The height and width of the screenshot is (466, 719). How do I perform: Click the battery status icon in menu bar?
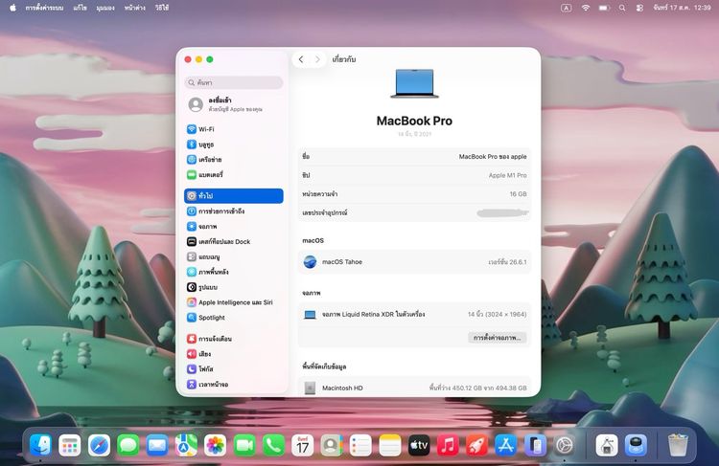[x=604, y=8]
